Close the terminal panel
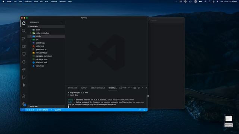The width and height of the screenshot is (239, 134). [146, 88]
